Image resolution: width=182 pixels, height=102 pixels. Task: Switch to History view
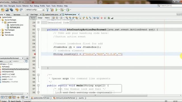47,18
